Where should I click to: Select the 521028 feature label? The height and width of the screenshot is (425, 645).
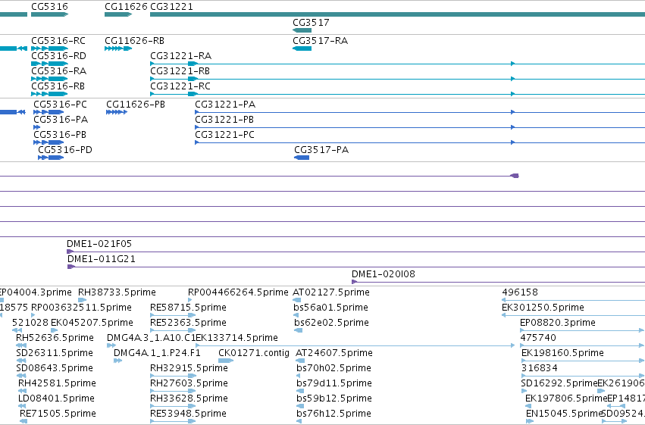30,323
